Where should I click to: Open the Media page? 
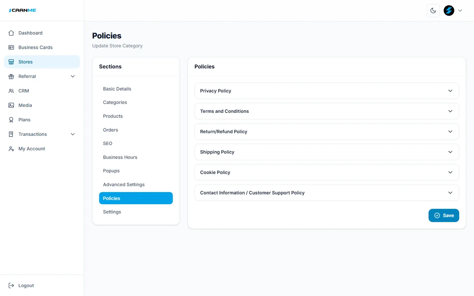tap(42, 105)
